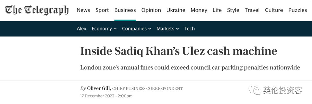Open the News section
312x104 pixels.
pos(83,10)
